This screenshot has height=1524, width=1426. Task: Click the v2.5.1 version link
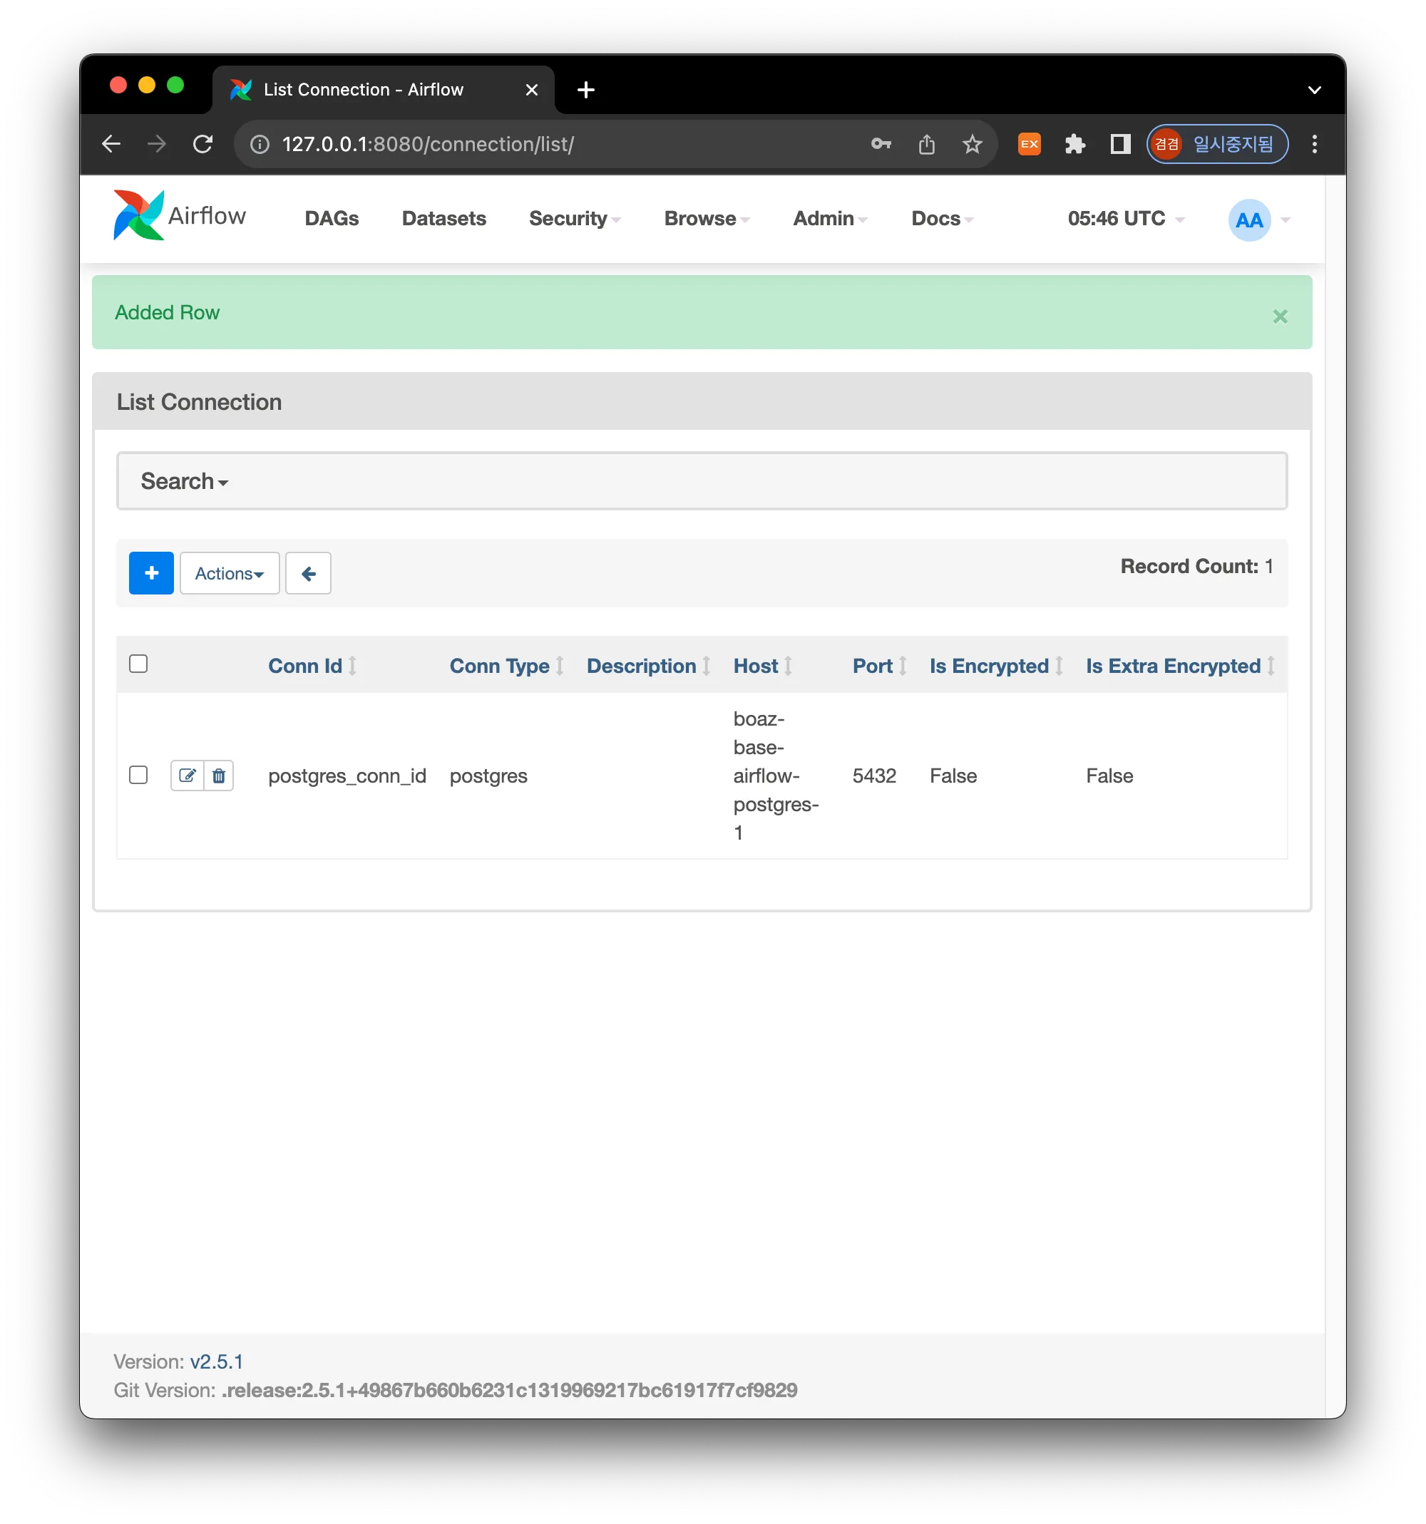(x=216, y=1361)
